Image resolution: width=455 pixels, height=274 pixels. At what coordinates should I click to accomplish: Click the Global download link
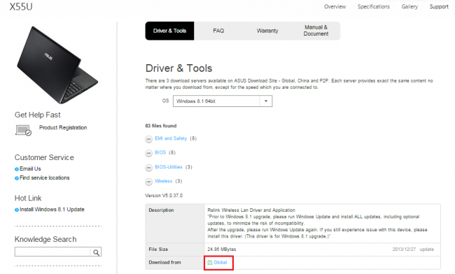click(x=220, y=262)
